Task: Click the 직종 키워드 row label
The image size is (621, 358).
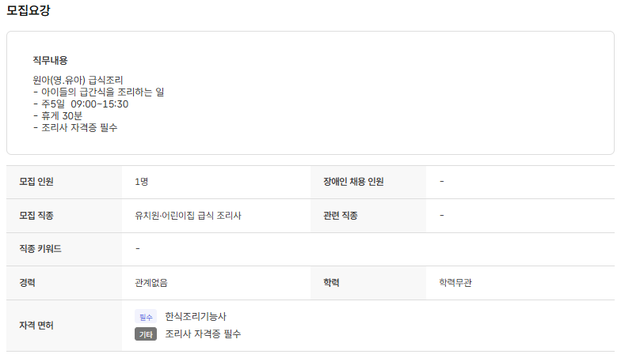Action: click(x=40, y=249)
